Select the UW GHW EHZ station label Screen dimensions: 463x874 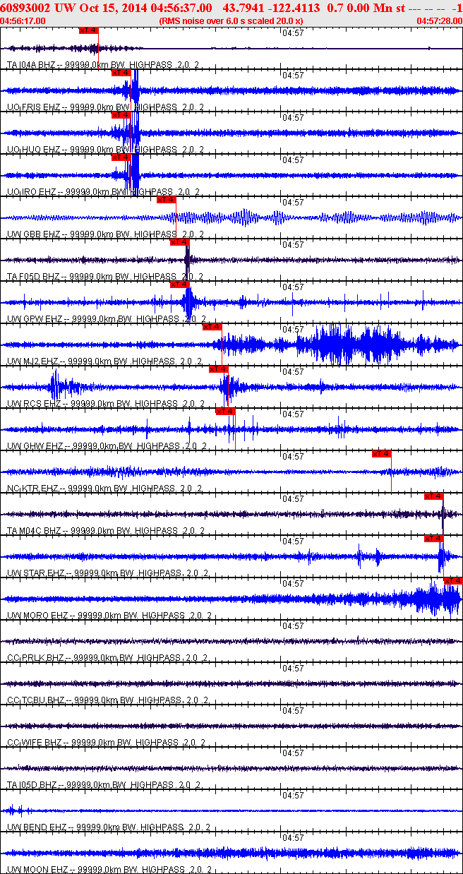coord(107,446)
